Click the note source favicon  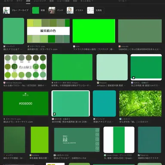coord(74,46)
